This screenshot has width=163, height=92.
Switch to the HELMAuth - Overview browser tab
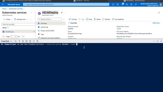coord(81,1)
